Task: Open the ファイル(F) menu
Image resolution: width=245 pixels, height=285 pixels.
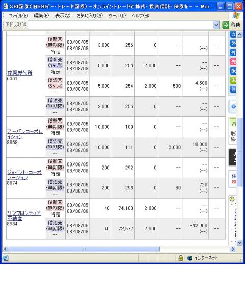Action: coord(18,16)
